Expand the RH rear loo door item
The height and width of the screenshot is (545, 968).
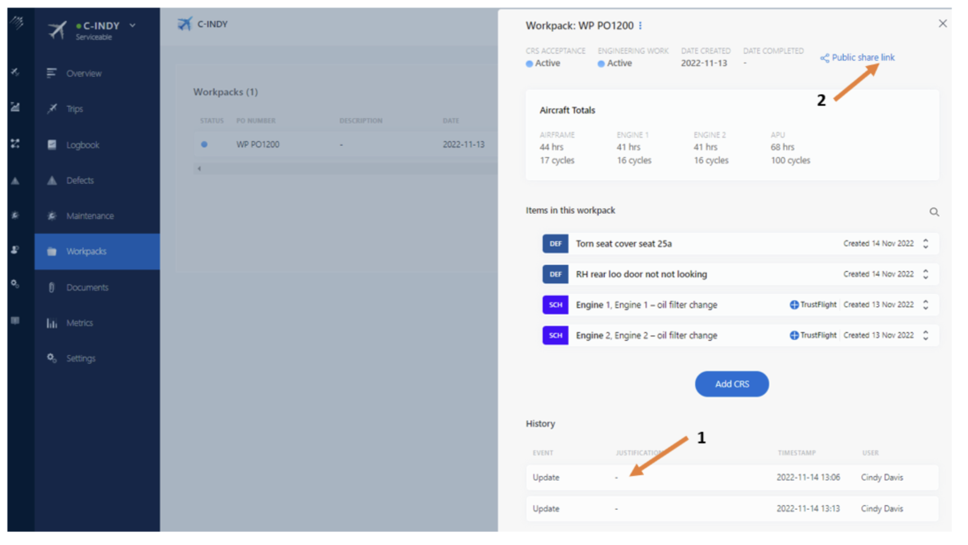pyautogui.click(x=925, y=274)
